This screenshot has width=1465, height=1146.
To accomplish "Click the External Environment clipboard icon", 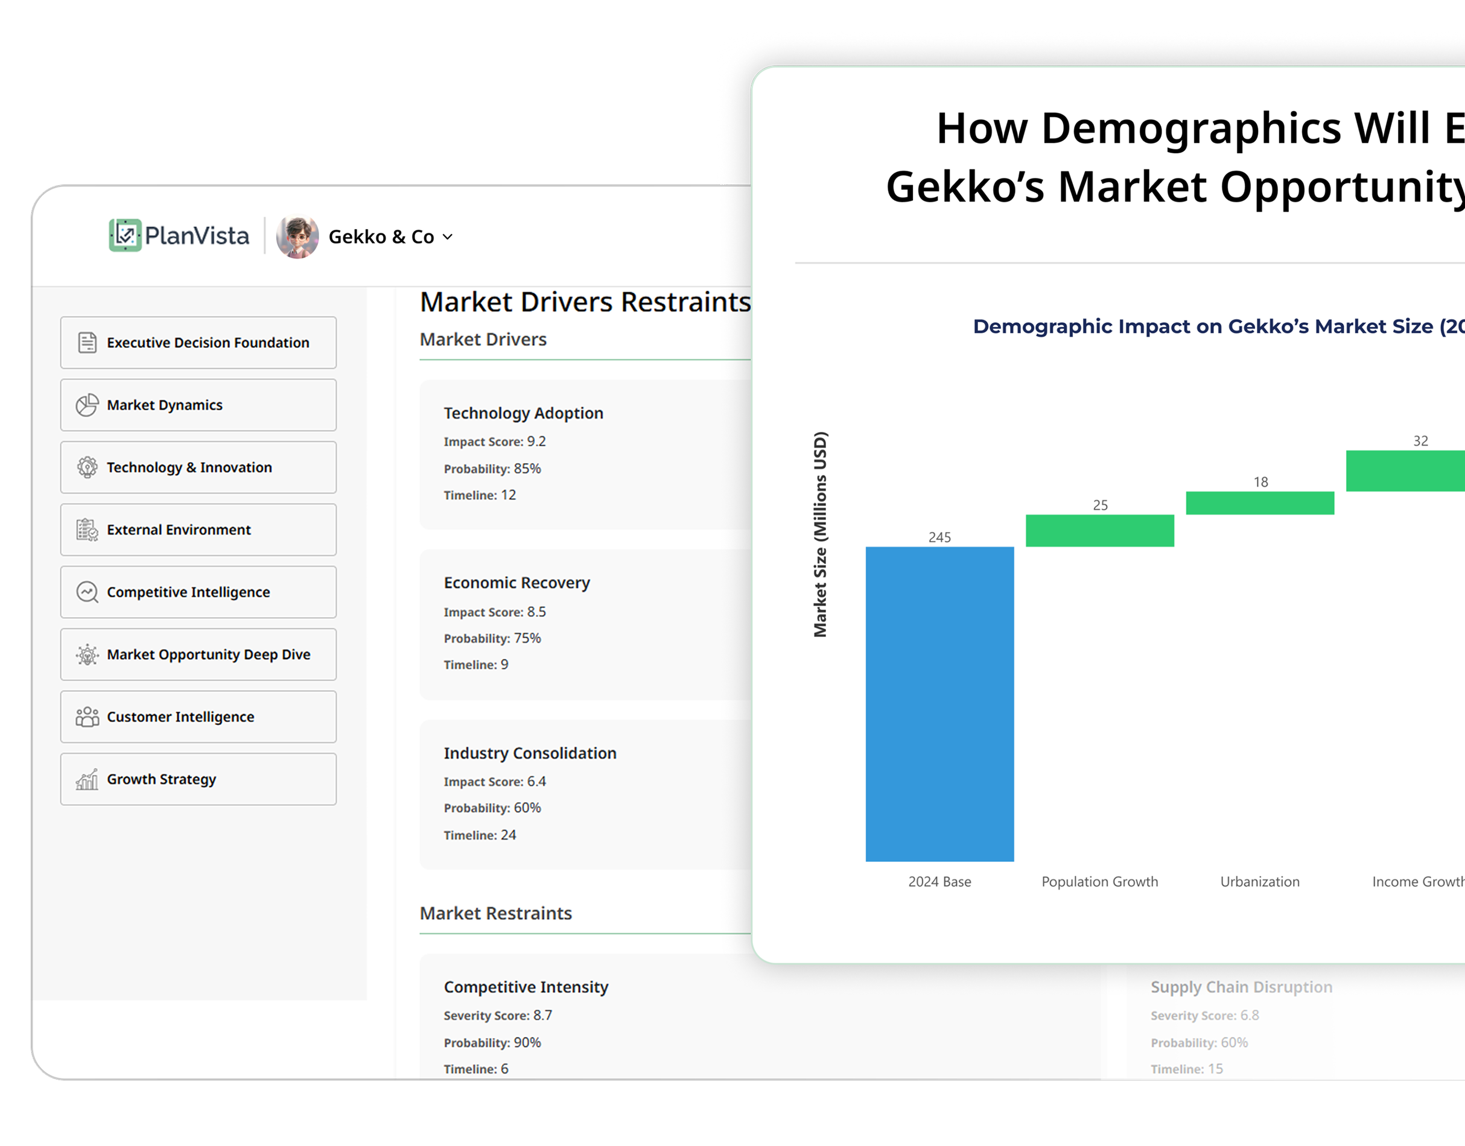I will click(87, 530).
